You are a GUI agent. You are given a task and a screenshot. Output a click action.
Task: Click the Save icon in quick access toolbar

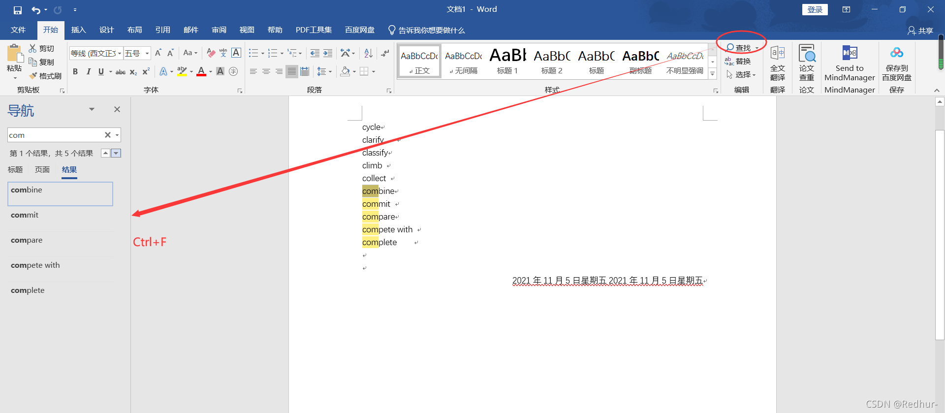(18, 10)
